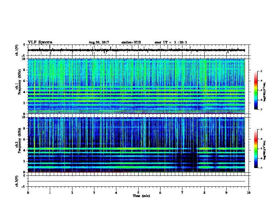Click time axis tick label "10" at bottom right

click(249, 193)
